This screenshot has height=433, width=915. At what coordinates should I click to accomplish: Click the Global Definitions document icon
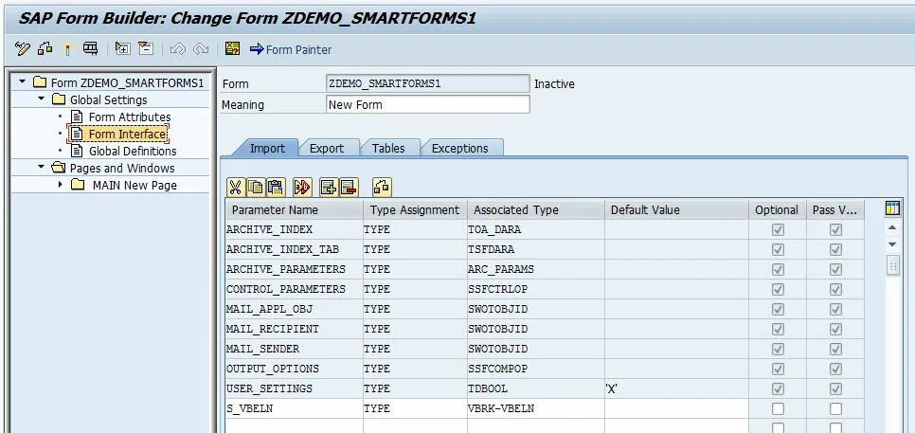click(77, 151)
